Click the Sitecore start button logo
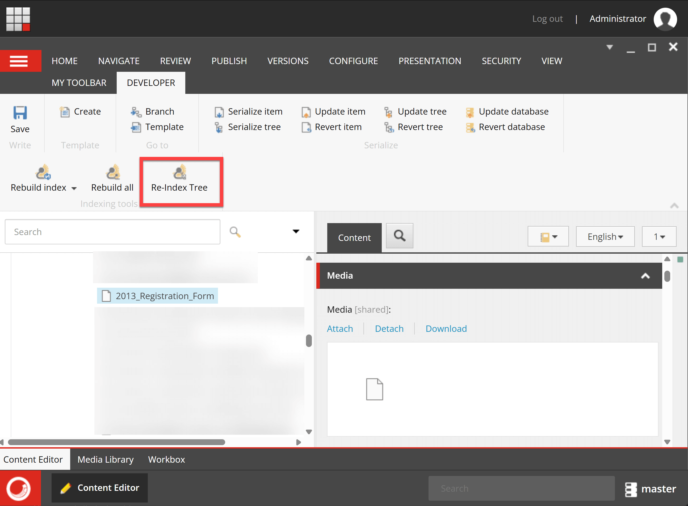The width and height of the screenshot is (688, 506). 19,488
